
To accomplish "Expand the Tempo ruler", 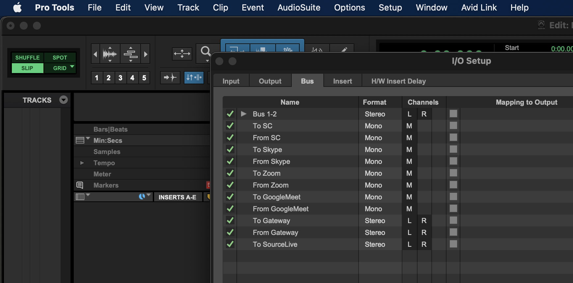I will pyautogui.click(x=82, y=163).
